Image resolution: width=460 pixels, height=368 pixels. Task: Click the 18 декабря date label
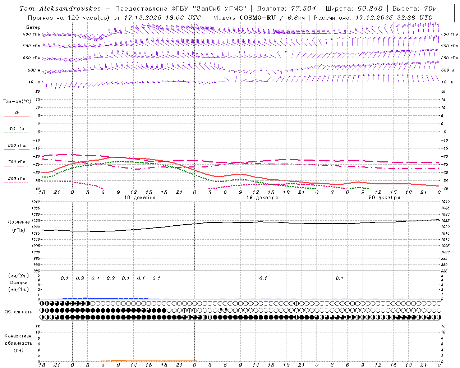[x=140, y=198]
